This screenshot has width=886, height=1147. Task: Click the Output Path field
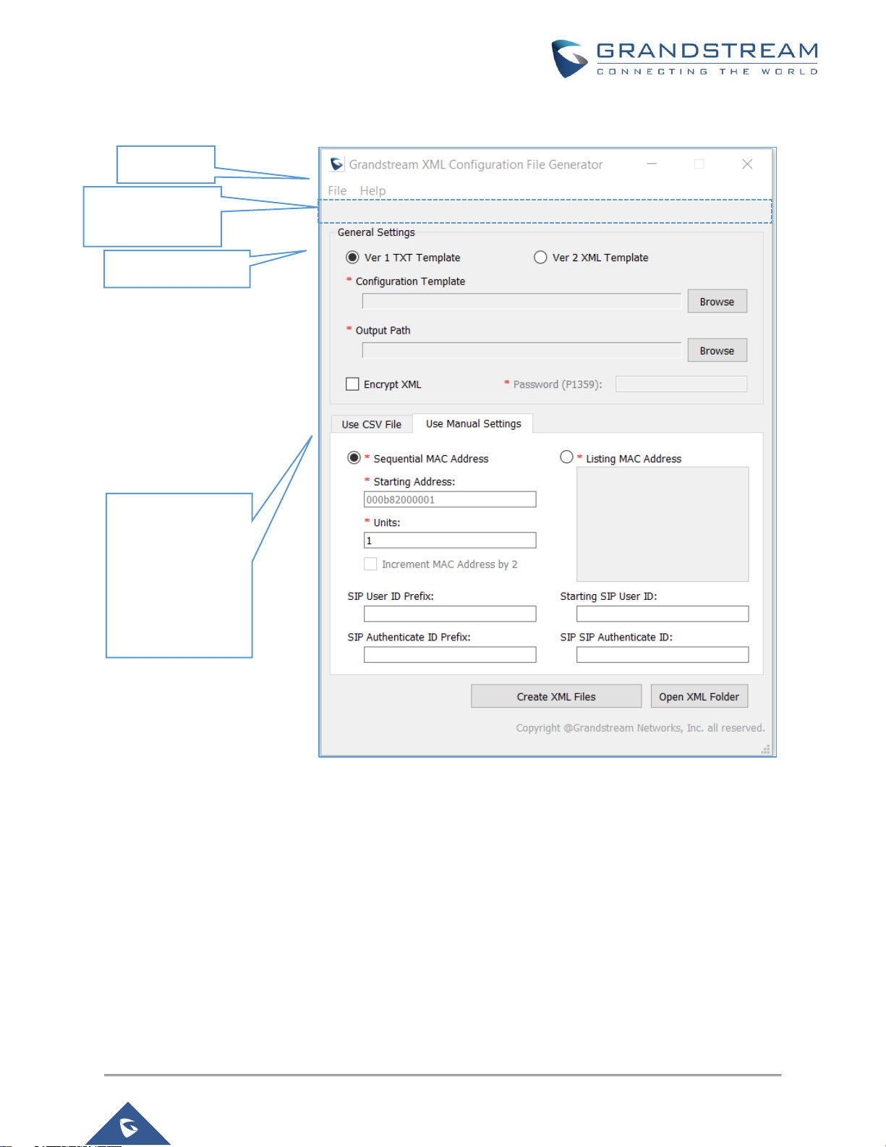point(521,351)
